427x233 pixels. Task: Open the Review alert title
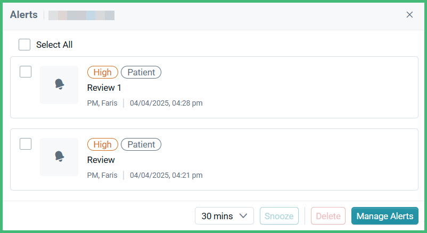click(x=101, y=160)
